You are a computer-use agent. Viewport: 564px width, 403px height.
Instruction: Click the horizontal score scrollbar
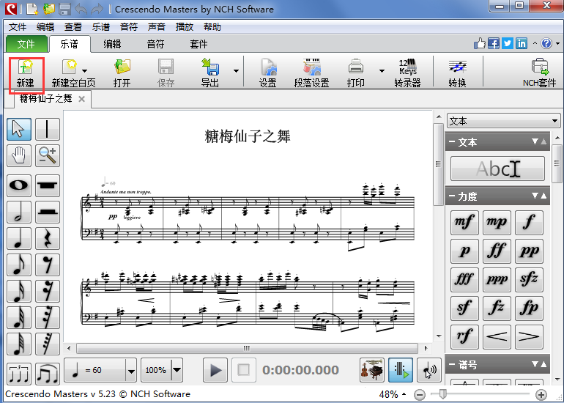coord(247,348)
